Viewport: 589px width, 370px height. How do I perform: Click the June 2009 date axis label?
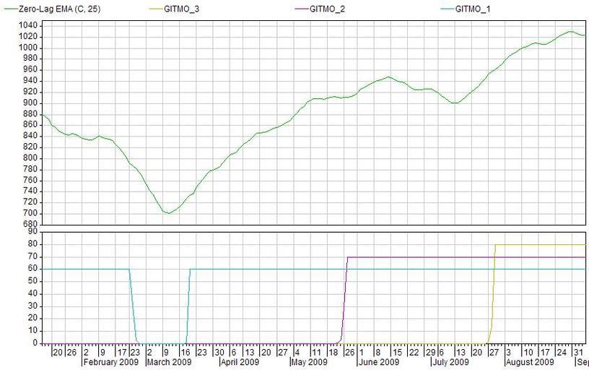click(379, 362)
